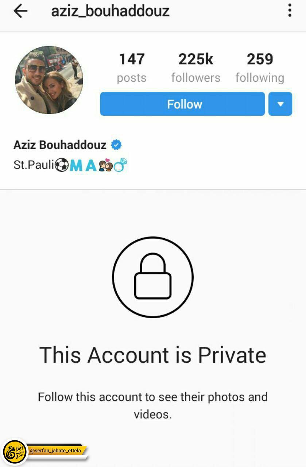Open the 225k followers list
This screenshot has height=467, width=306.
point(196,68)
